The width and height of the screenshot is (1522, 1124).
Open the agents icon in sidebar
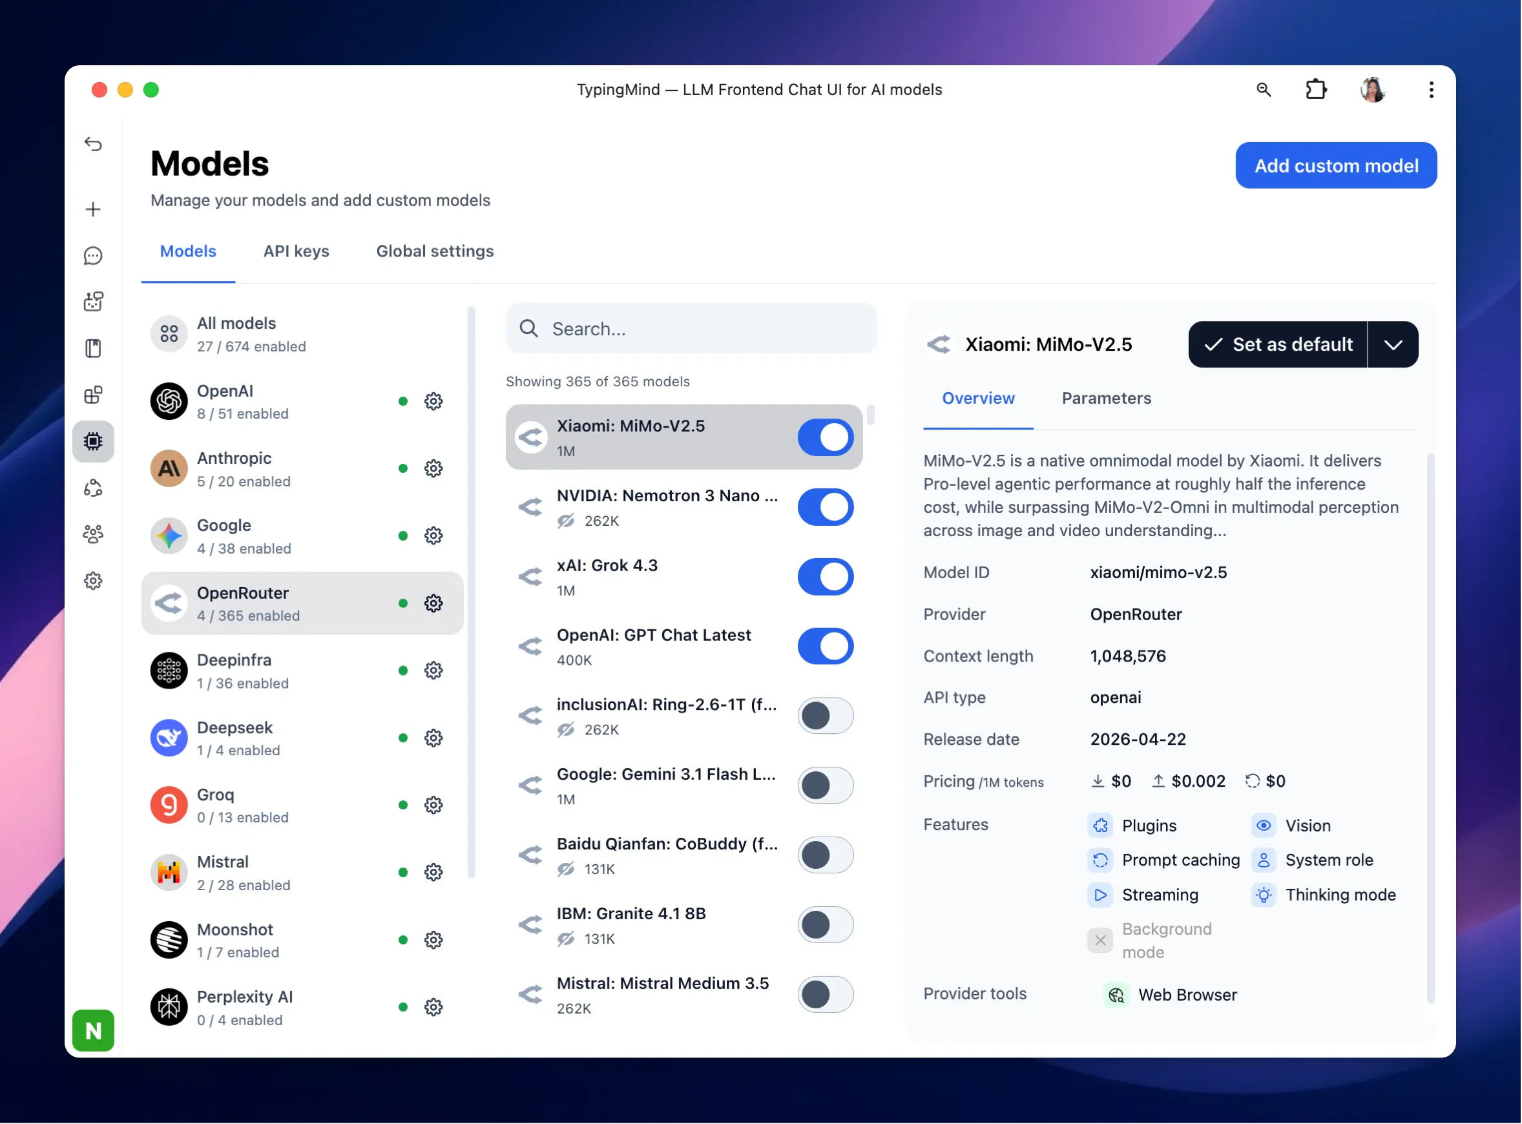(x=93, y=302)
